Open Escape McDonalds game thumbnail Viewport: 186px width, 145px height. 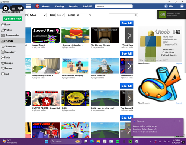tap(76, 35)
